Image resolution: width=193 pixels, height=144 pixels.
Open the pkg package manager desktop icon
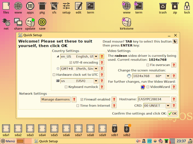[x=42, y=7]
